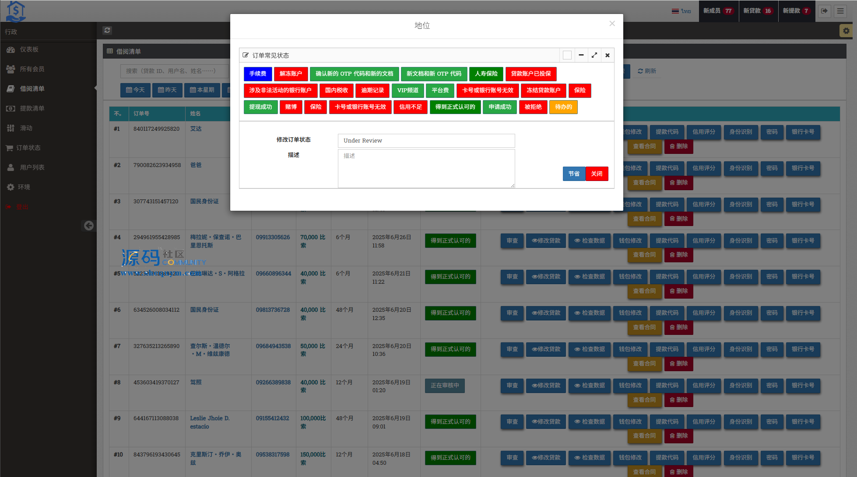The height and width of the screenshot is (477, 857).
Task: Click the edit pencil icon beside 订单常见状态
Action: pos(246,55)
